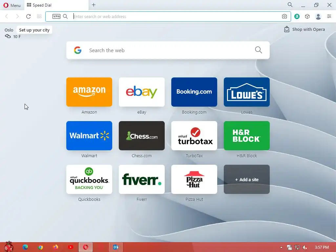Click the muted volume tray icon
This screenshot has height=252, width=336.
pos(305,247)
